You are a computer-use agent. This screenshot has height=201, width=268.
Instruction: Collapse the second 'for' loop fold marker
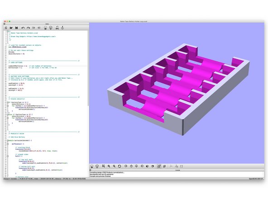pos(8,118)
